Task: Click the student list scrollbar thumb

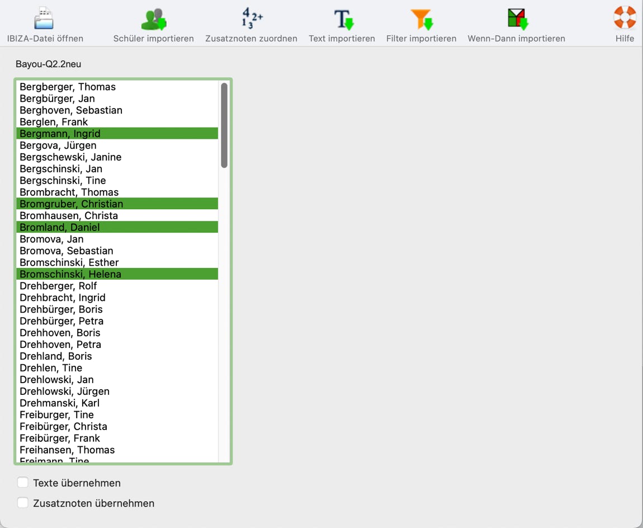Action: (224, 125)
